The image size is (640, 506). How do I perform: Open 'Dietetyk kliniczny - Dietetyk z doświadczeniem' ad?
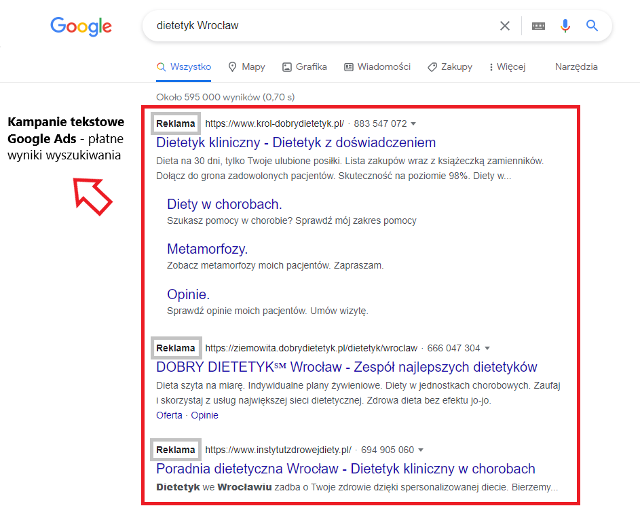pyautogui.click(x=296, y=142)
